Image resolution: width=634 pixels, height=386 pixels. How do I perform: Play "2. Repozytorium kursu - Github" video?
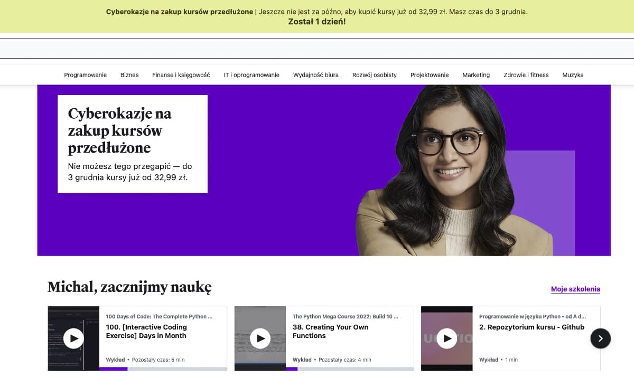coord(447,338)
